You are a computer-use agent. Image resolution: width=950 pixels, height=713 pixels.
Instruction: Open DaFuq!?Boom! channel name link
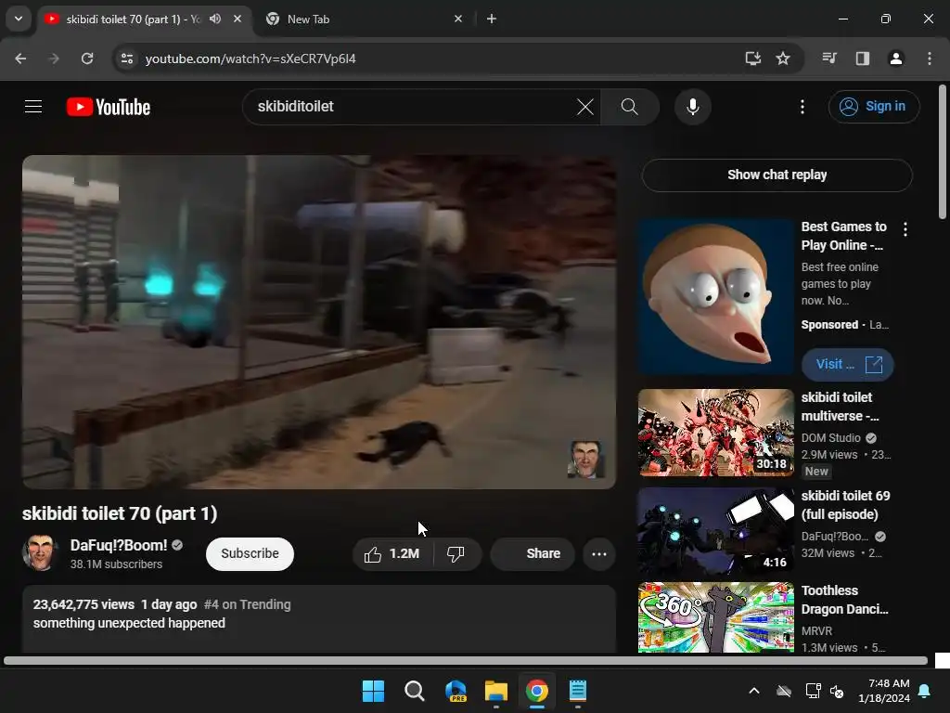click(119, 545)
